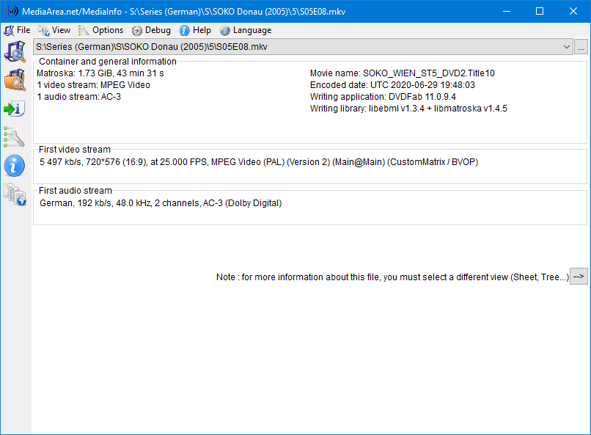Screen dimensions: 591x435
Task: Click 'Movie name: SOKO_WIEN_ST5_DVD2.Title10' text
Action: click(402, 73)
